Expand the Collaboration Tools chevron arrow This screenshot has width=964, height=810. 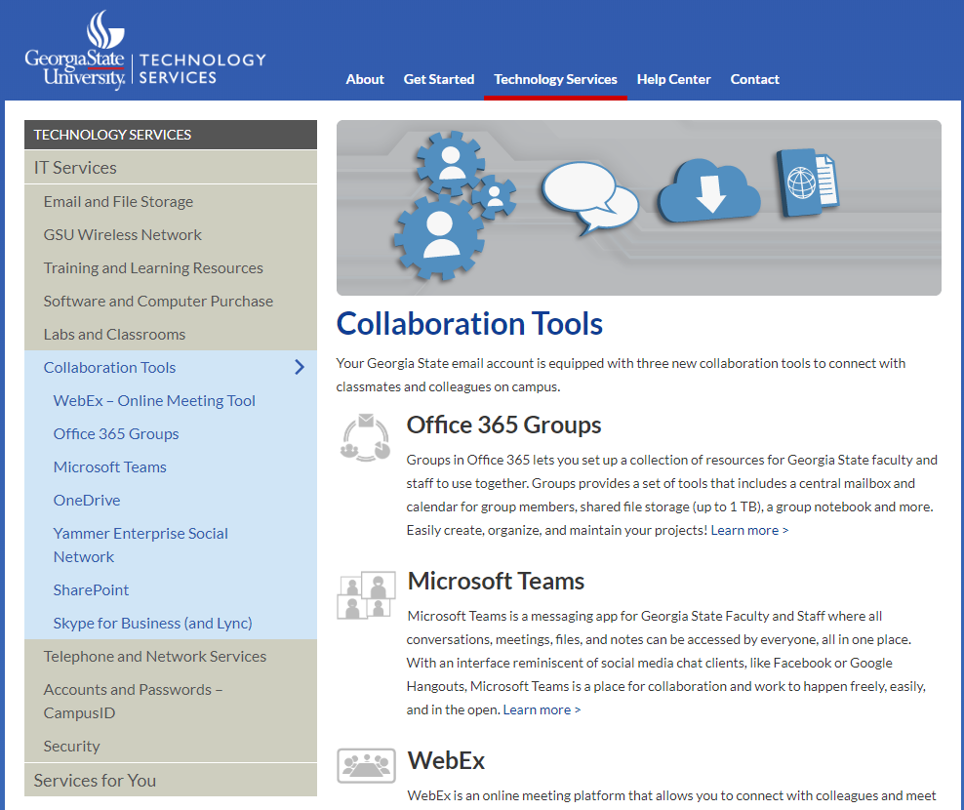click(x=300, y=367)
